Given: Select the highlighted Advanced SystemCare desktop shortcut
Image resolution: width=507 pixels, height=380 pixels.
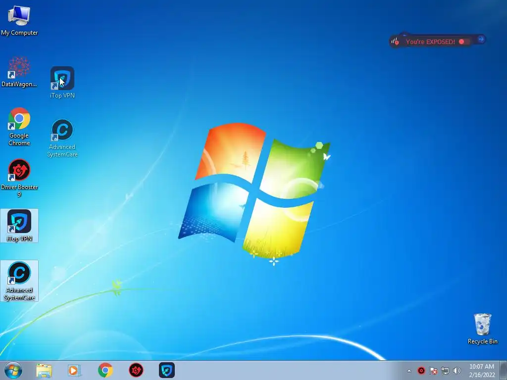Looking at the screenshot, I should pos(19,281).
